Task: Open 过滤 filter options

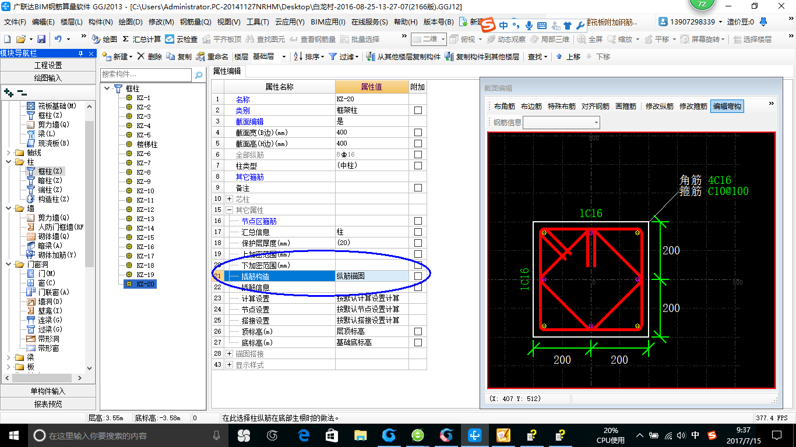Action: click(x=344, y=56)
